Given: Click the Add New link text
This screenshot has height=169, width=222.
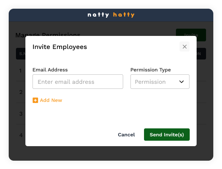Looking at the screenshot, I should point(51,100).
